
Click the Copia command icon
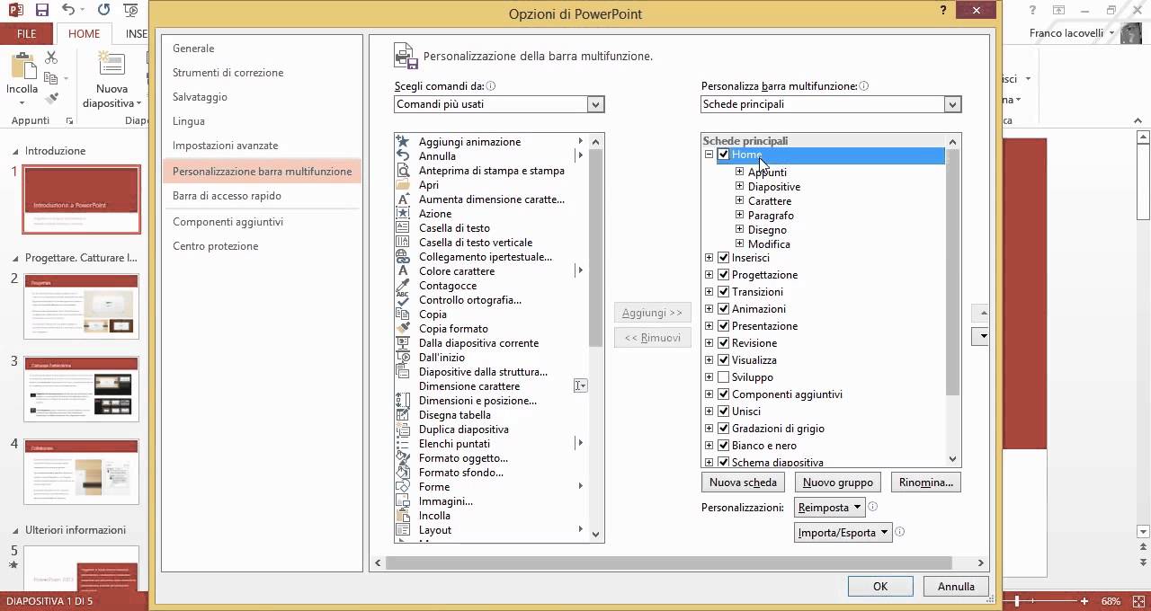pos(403,314)
